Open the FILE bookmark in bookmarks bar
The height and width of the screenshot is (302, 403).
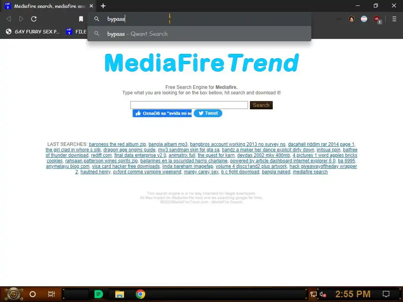pyautogui.click(x=77, y=31)
